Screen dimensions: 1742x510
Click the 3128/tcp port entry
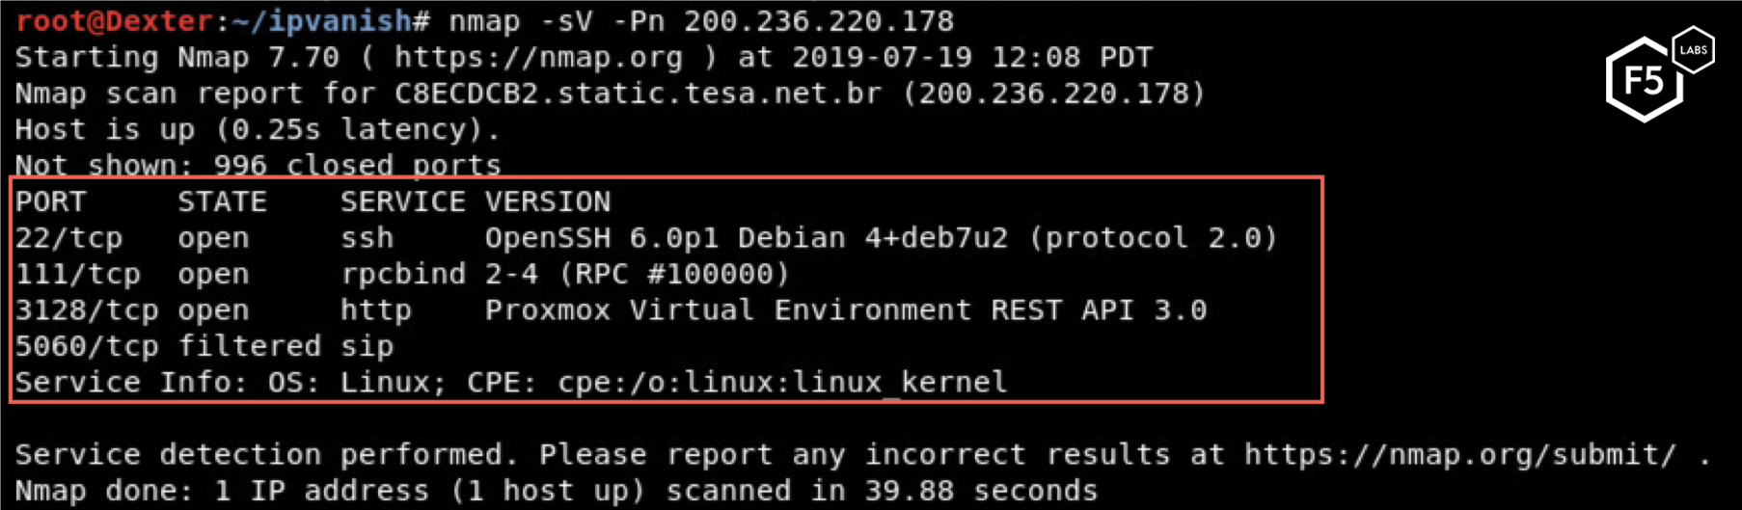[x=87, y=310]
